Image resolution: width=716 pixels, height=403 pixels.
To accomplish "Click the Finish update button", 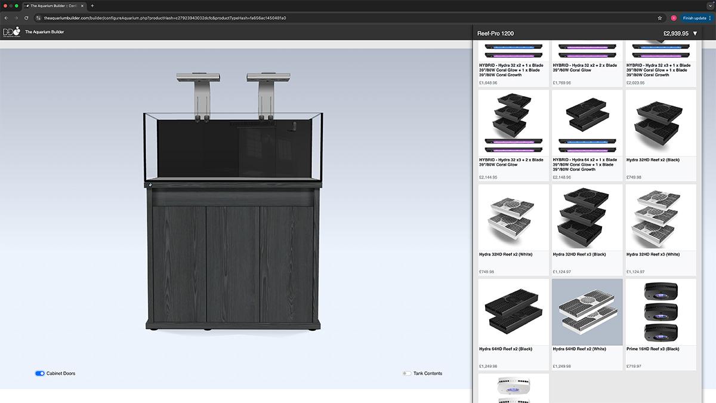I will 695,18.
